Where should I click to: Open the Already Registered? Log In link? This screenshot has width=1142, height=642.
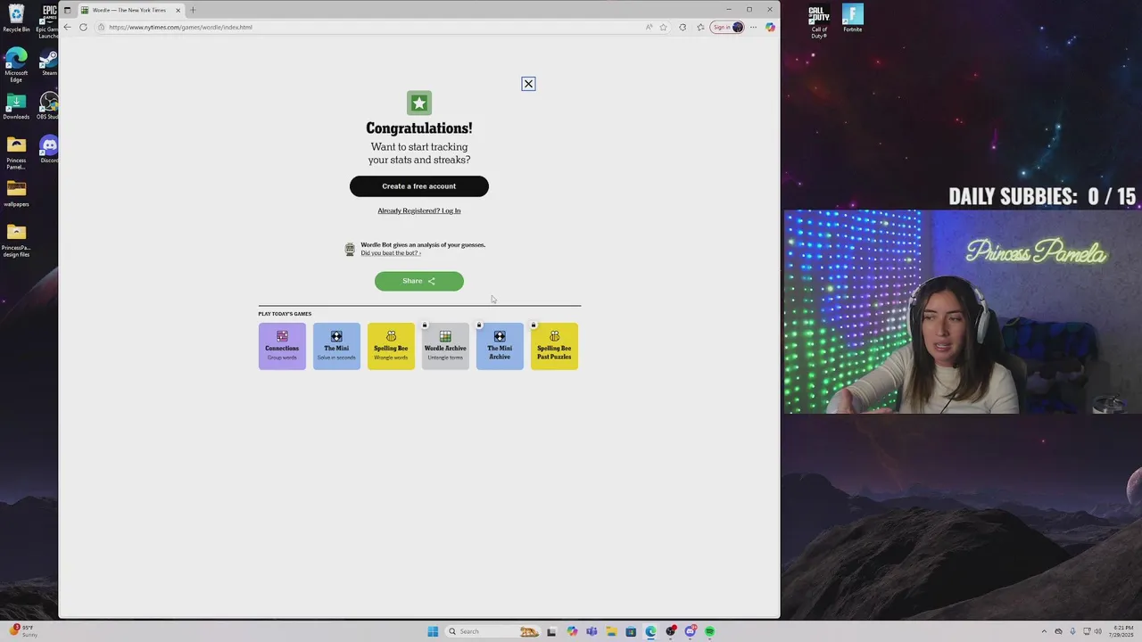point(419,210)
